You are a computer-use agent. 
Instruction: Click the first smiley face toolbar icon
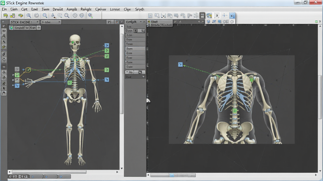coord(75,15)
